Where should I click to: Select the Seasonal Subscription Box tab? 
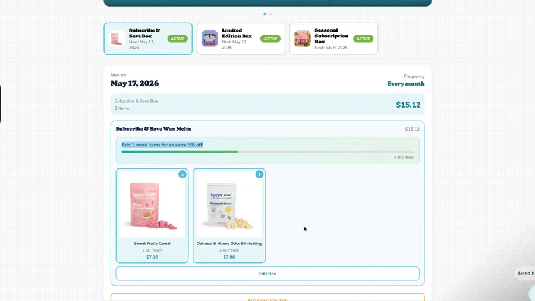pyautogui.click(x=333, y=39)
